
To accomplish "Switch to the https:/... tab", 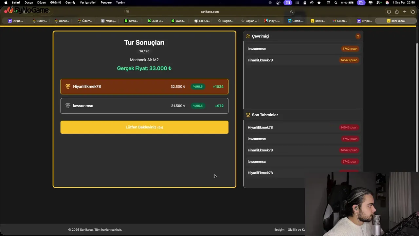I will pos(109,21).
